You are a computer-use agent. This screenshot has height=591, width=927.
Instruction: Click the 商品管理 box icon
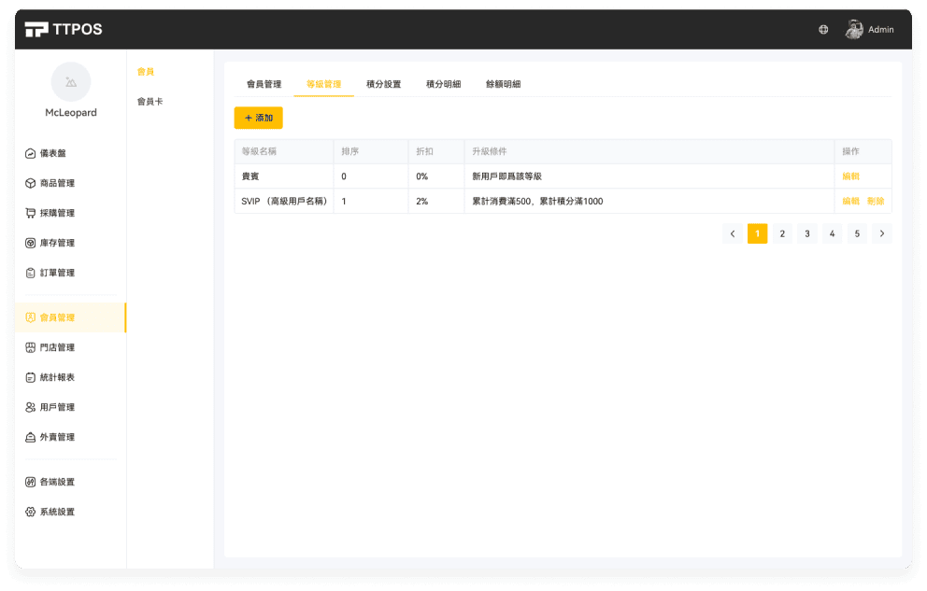(31, 183)
